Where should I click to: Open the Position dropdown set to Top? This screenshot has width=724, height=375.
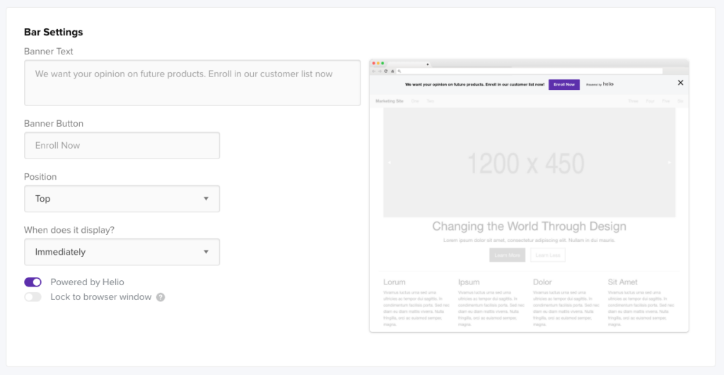(x=122, y=199)
